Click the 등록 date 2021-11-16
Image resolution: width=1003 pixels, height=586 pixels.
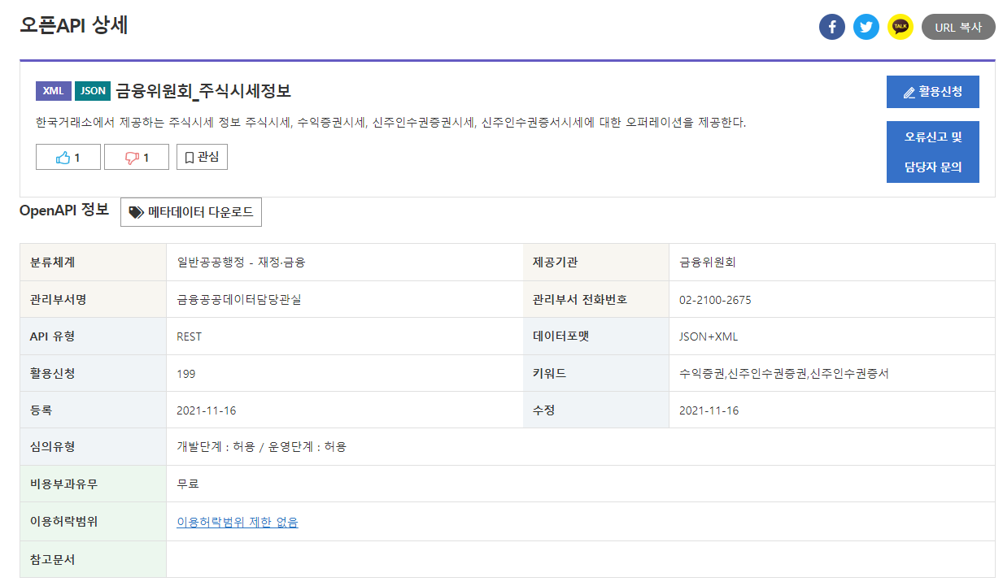pos(206,410)
